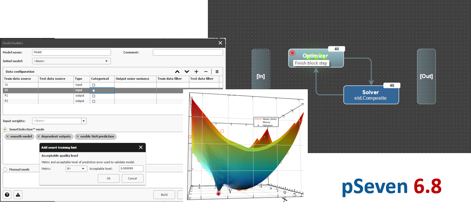Click the Categorical column header
The width and height of the screenshot is (471, 212).
coord(102,79)
